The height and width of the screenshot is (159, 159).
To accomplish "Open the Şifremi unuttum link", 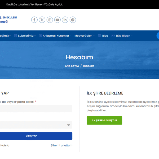I will (61, 145).
